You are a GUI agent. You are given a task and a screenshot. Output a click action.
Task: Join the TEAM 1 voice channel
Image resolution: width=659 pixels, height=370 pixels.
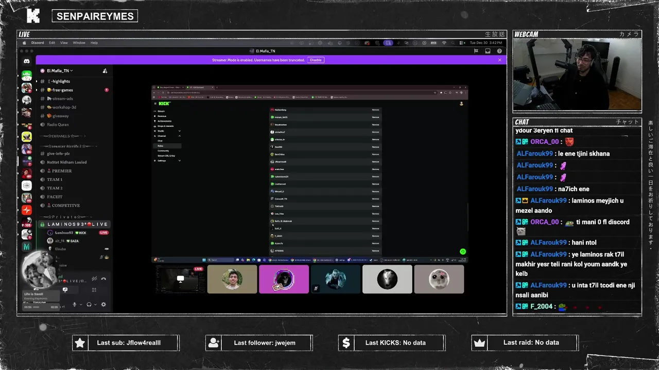tap(75, 179)
